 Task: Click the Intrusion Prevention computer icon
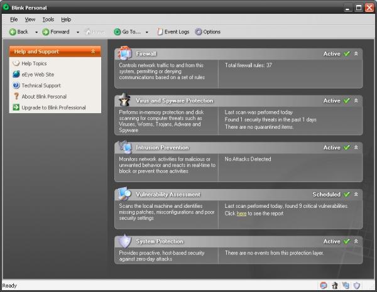click(x=126, y=146)
